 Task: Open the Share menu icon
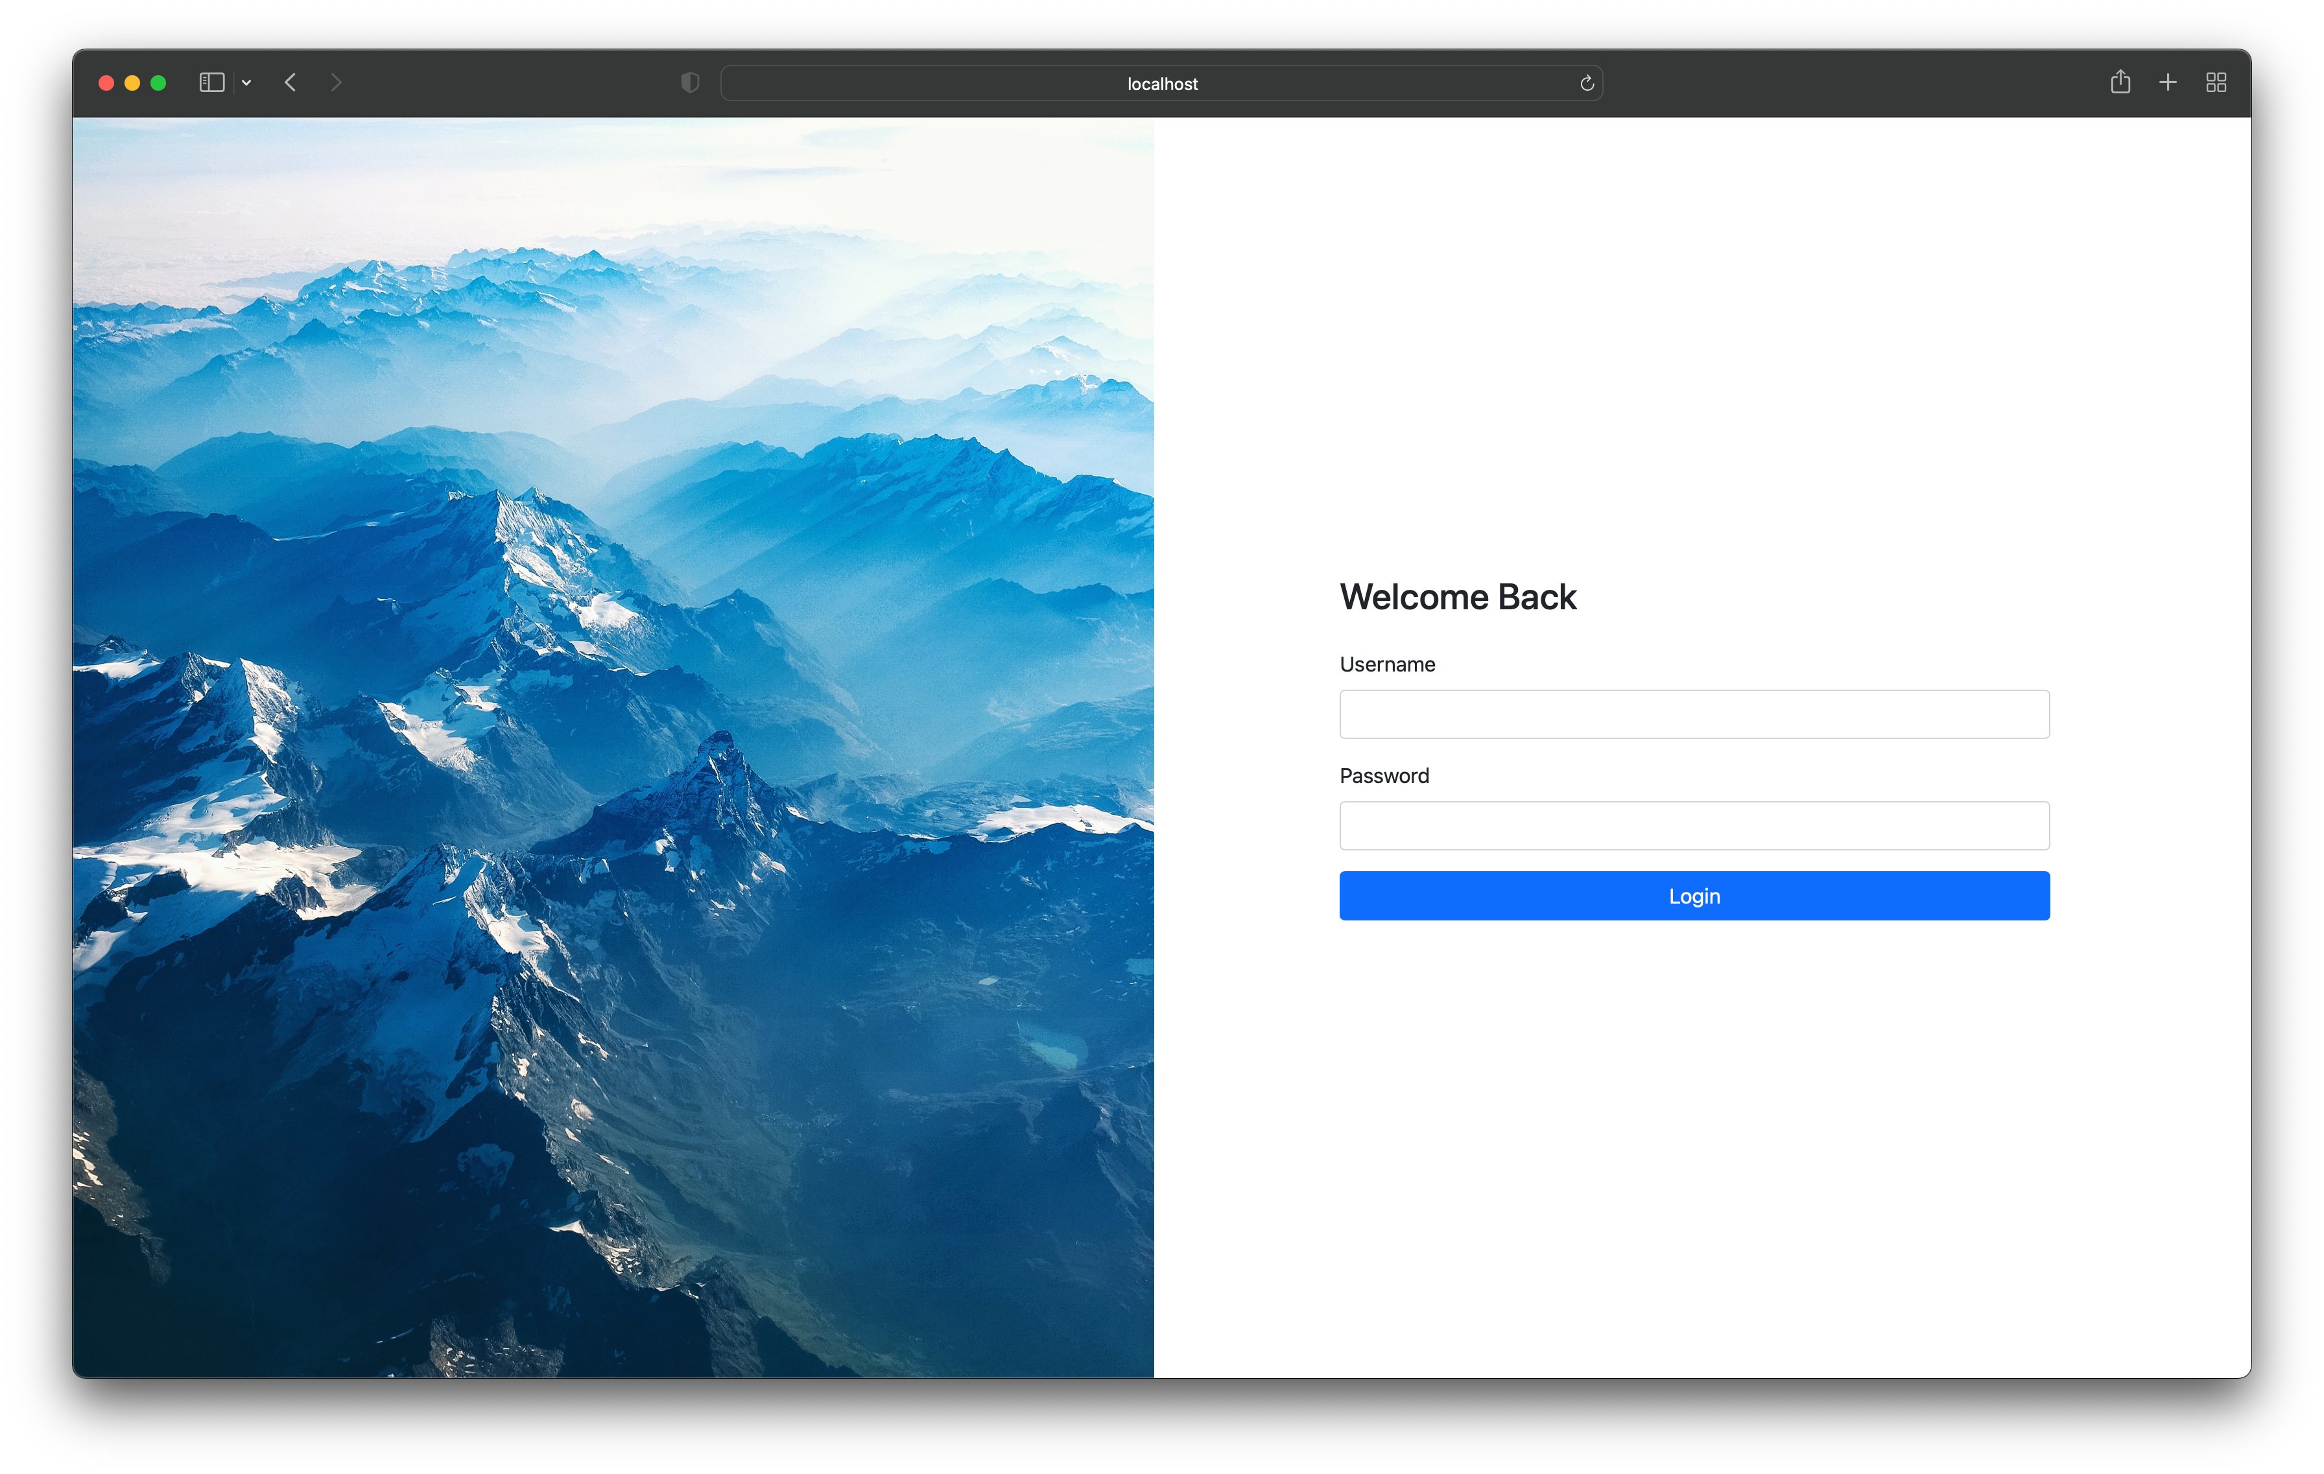pyautogui.click(x=2120, y=83)
